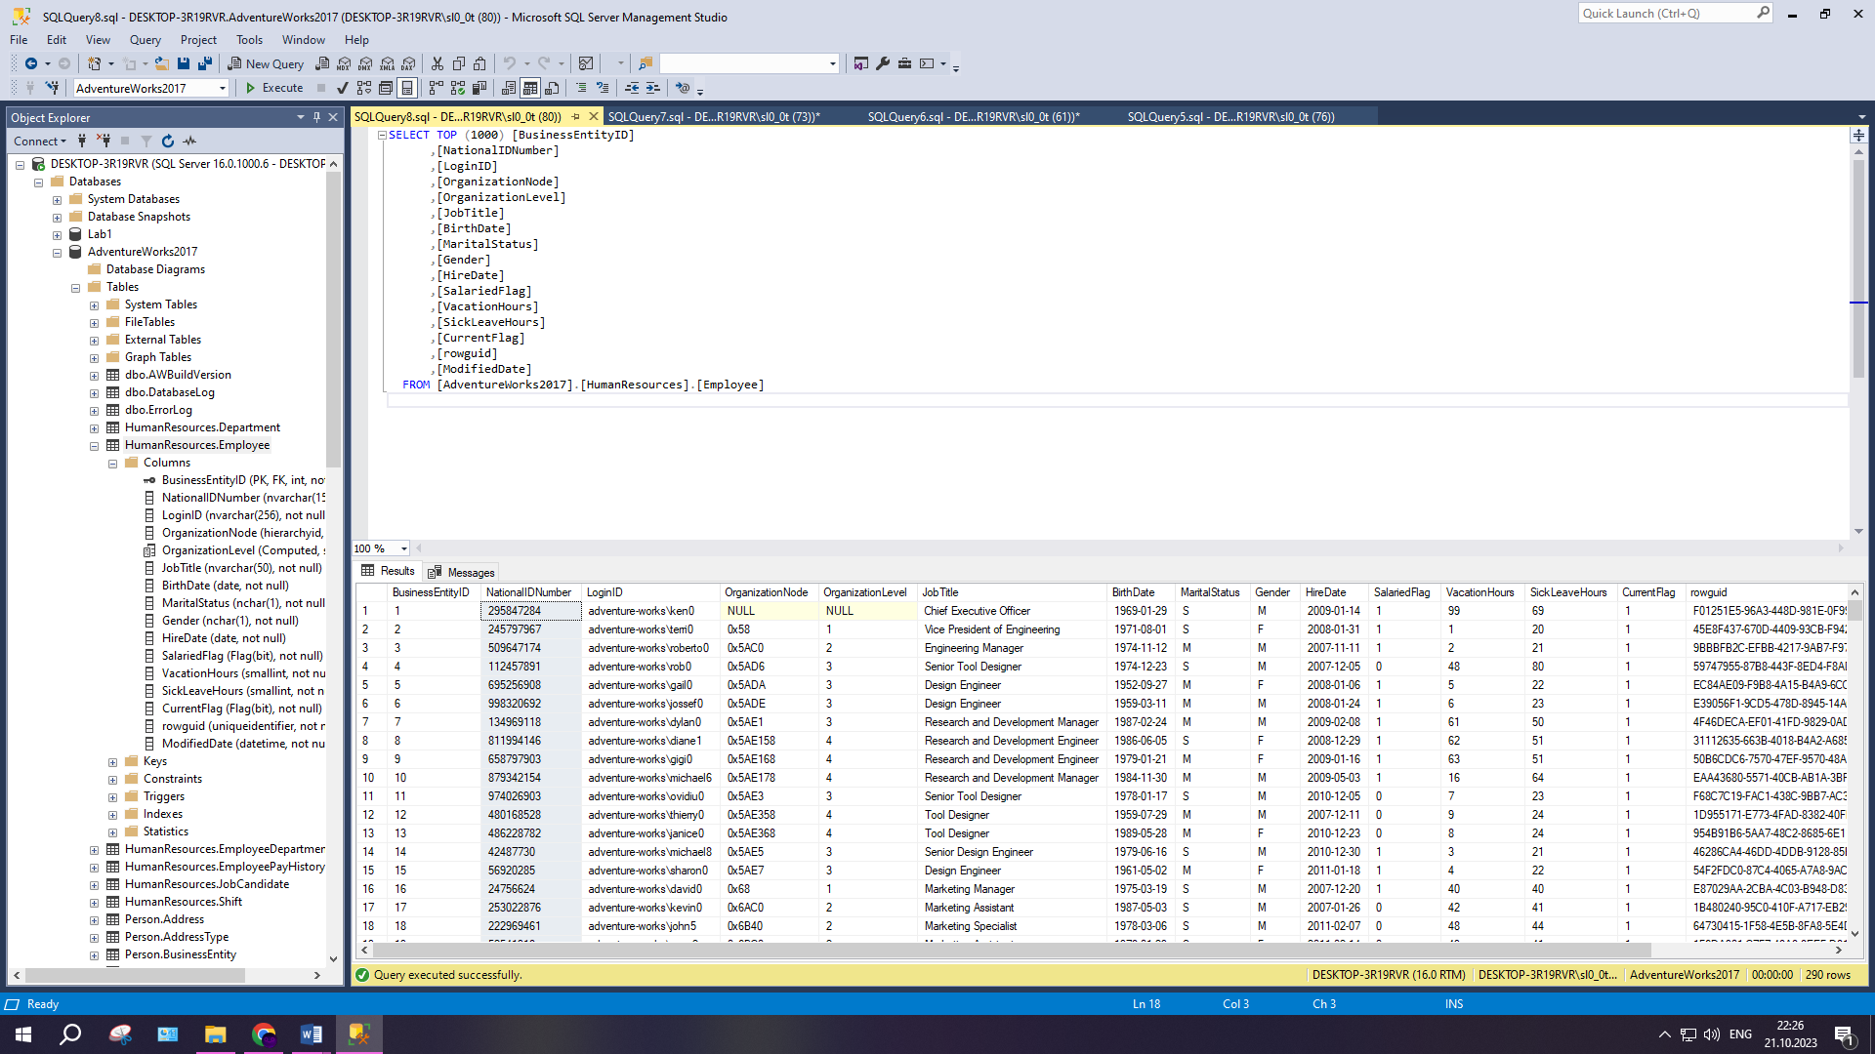This screenshot has height=1054, width=1875.
Task: Click the results grid horizontal scrollbar
Action: click(1012, 950)
